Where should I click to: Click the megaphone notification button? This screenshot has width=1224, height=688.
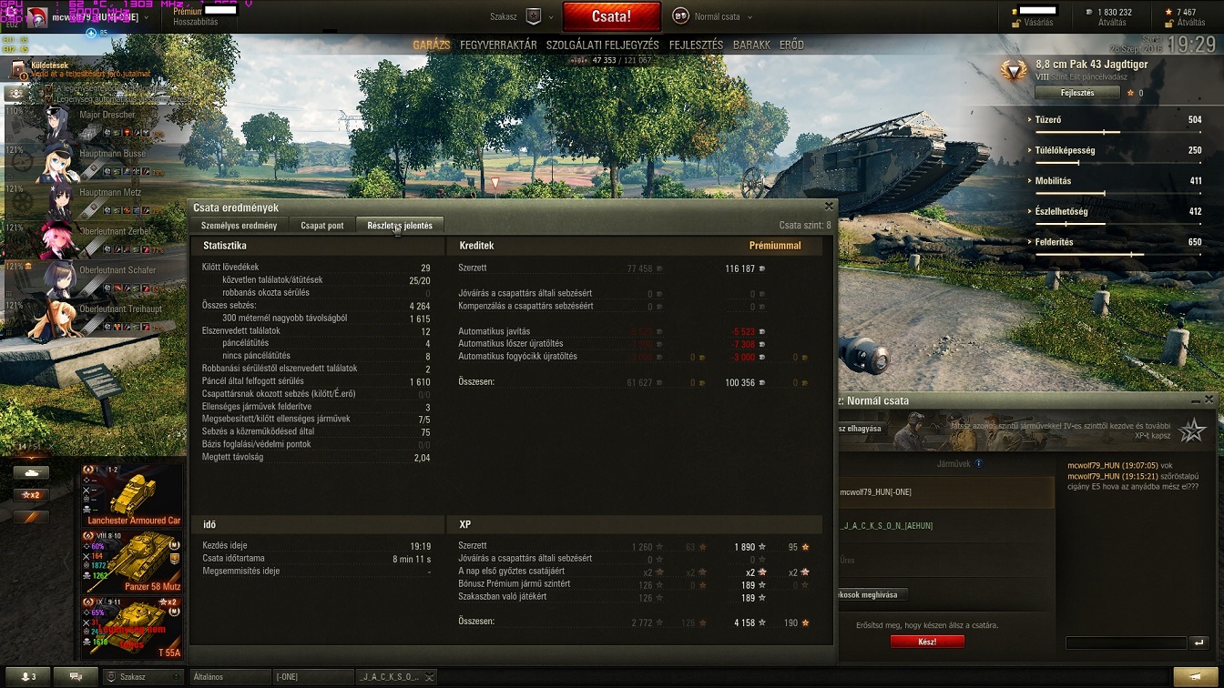[1195, 677]
